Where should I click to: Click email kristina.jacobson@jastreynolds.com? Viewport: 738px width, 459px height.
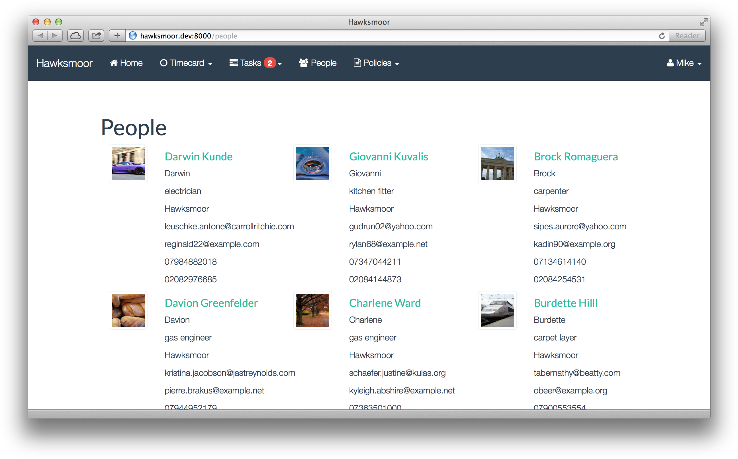[230, 373]
